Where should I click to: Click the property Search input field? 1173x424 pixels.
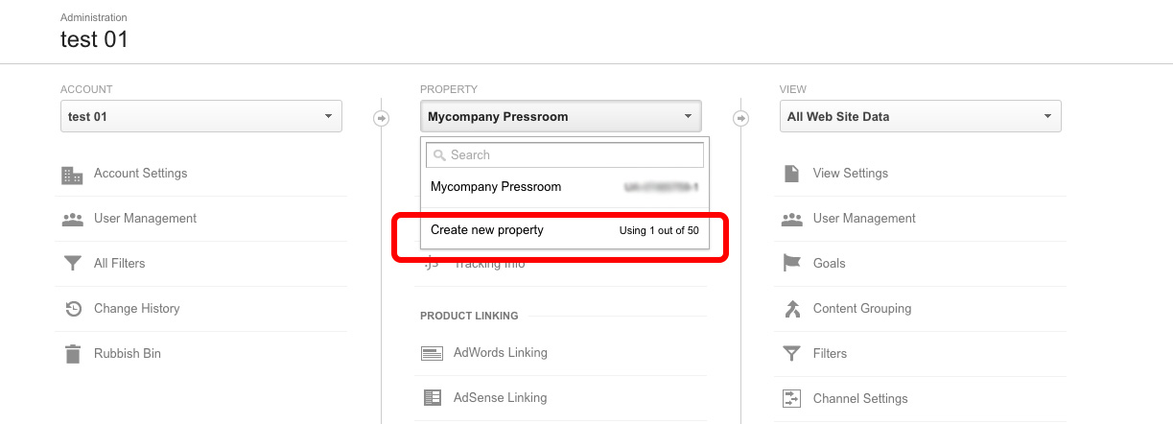[x=564, y=154]
